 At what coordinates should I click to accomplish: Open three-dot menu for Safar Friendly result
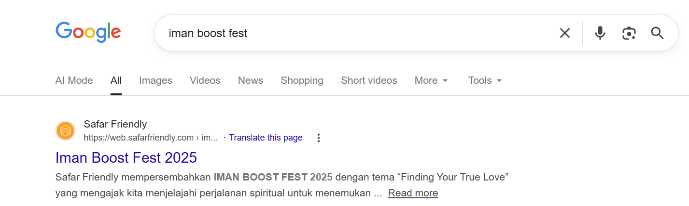pyautogui.click(x=318, y=138)
